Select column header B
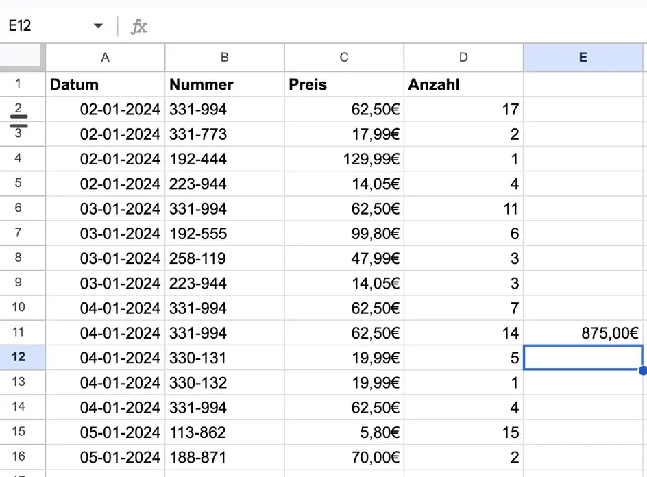Image resolution: width=647 pixels, height=477 pixels. point(224,58)
